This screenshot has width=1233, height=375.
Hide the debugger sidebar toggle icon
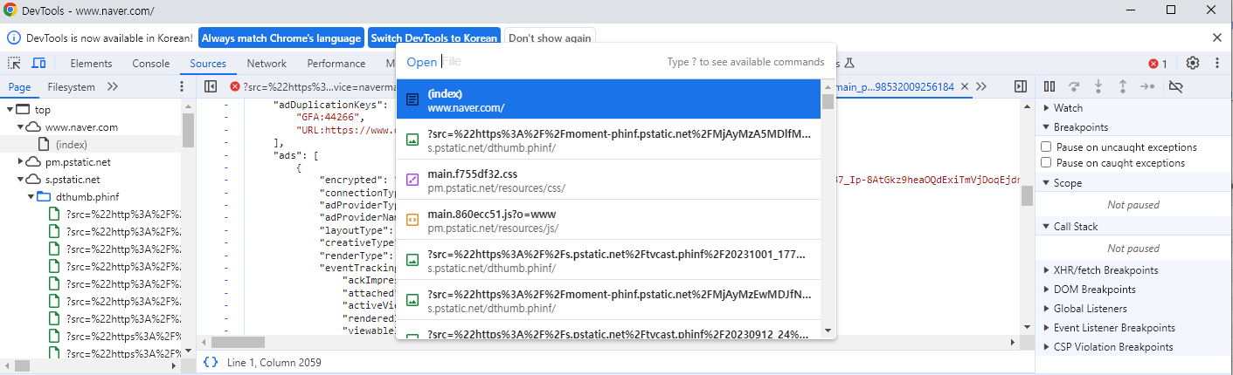point(1020,86)
